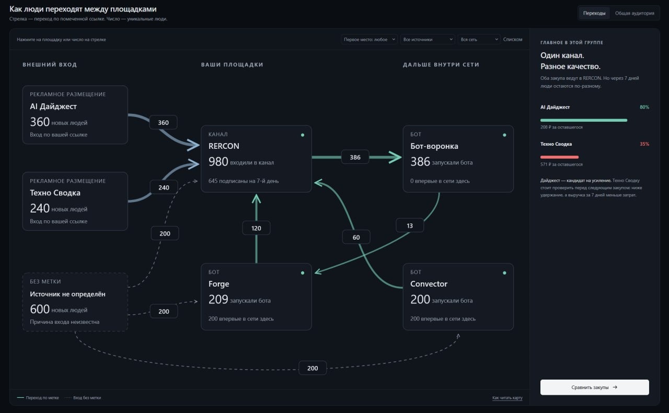Switch to the Переходы view

pos(594,13)
